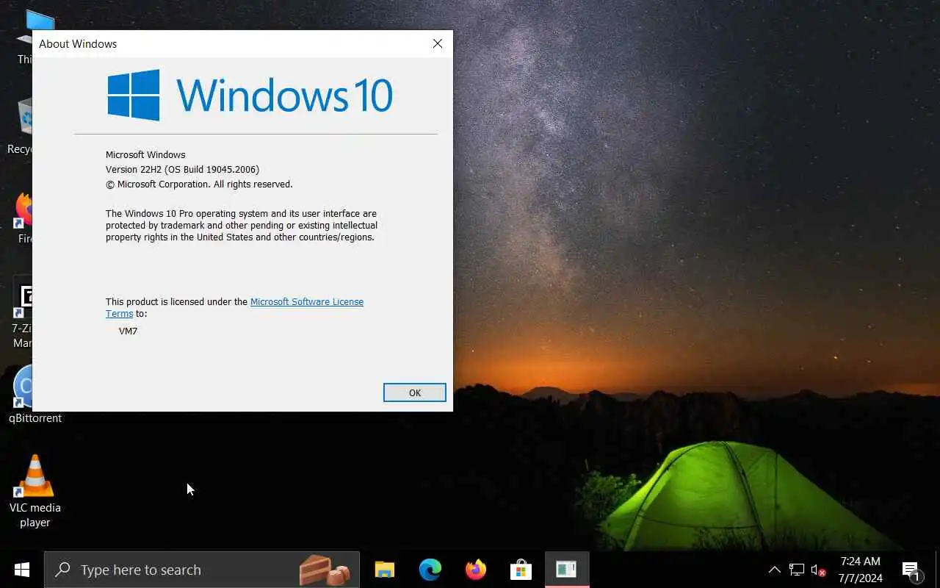Click the search highlights cake icon
This screenshot has width=940, height=588.
[324, 570]
